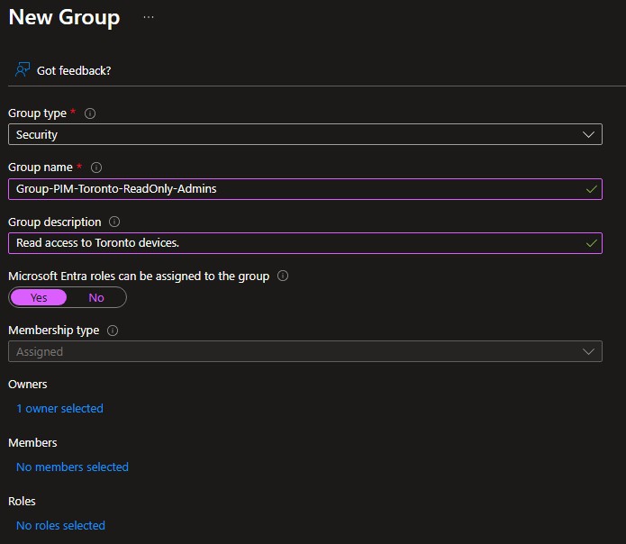Click the chevron arrow in Group type field
Screen dimensions: 626x544
click(589, 135)
